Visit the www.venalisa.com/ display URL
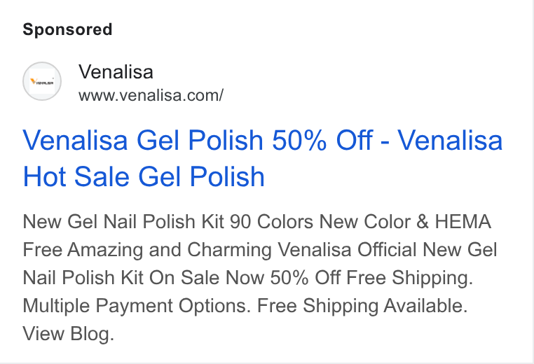Viewport: 534px width, 364px height. [x=151, y=95]
